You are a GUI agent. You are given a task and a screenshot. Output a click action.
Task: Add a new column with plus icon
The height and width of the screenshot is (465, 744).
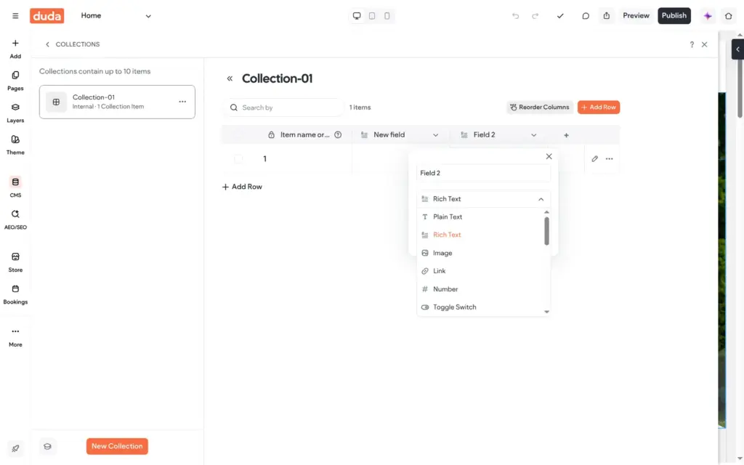click(x=566, y=135)
